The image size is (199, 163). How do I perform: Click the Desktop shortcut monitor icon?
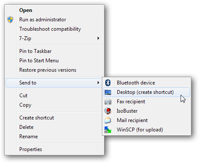(108, 92)
